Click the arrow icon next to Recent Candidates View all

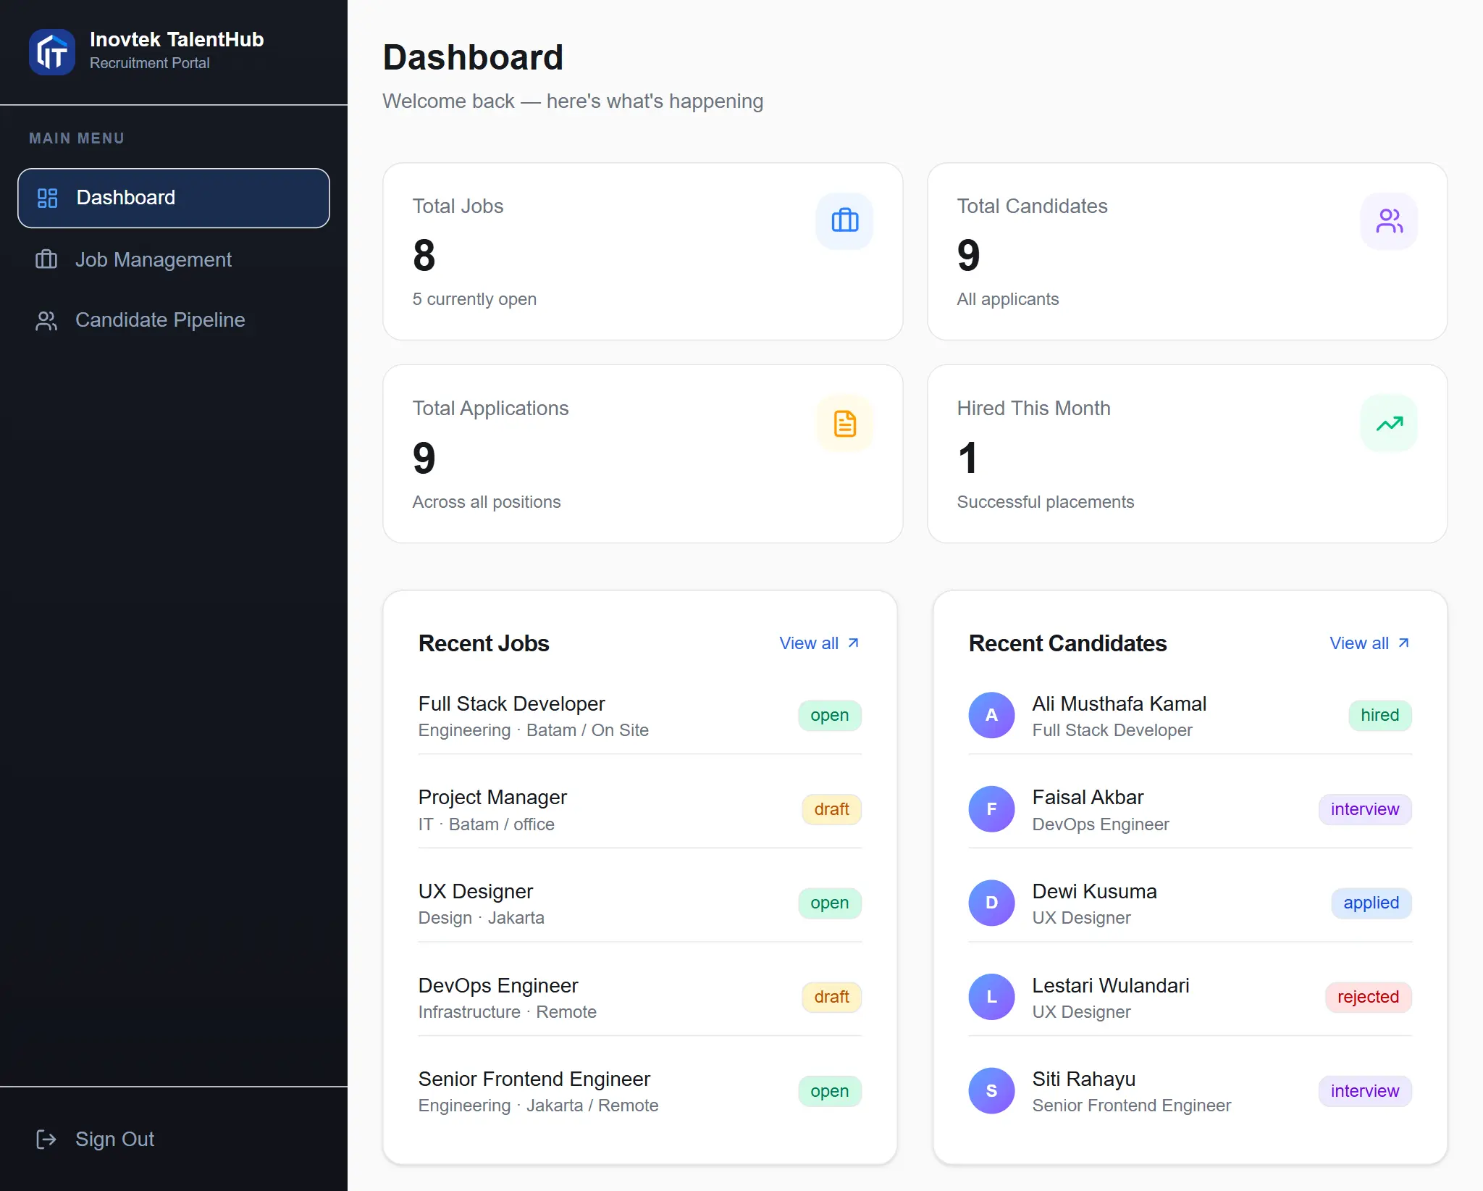tap(1404, 643)
